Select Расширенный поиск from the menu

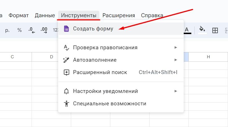coord(100,72)
